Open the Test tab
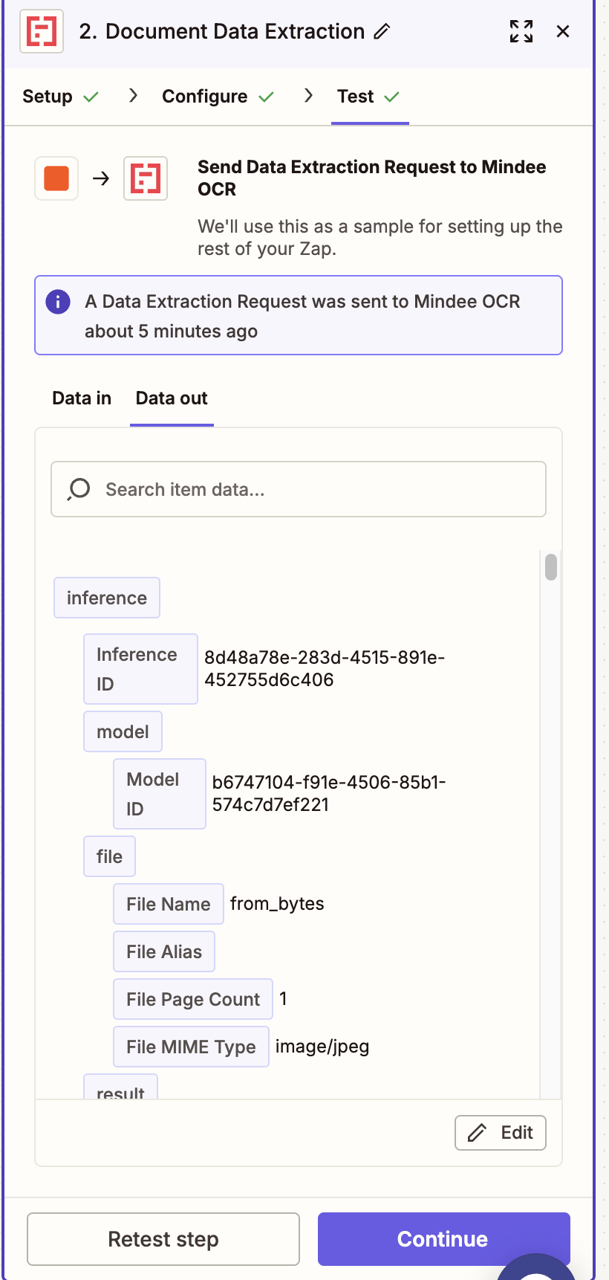This screenshot has height=1280, width=609. (x=369, y=97)
